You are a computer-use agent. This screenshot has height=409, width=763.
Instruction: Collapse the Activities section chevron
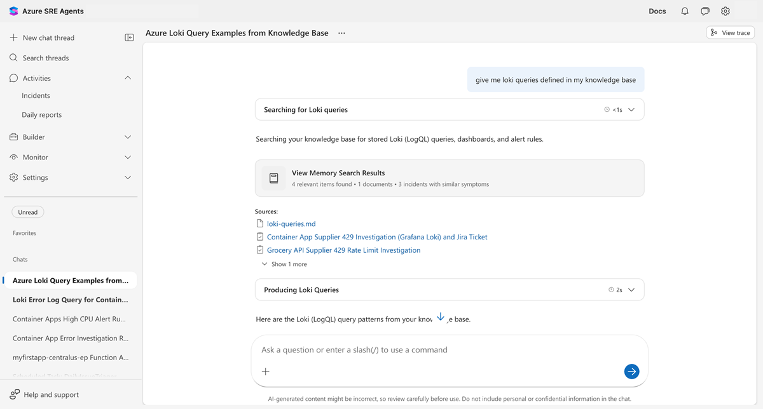[x=128, y=78]
